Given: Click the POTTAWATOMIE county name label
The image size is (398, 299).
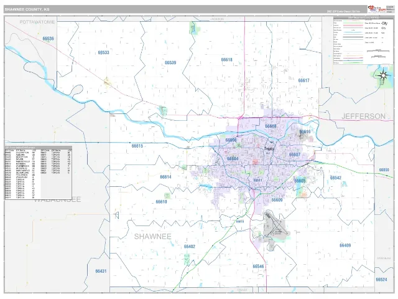Looking at the screenshot, I should [x=37, y=22].
